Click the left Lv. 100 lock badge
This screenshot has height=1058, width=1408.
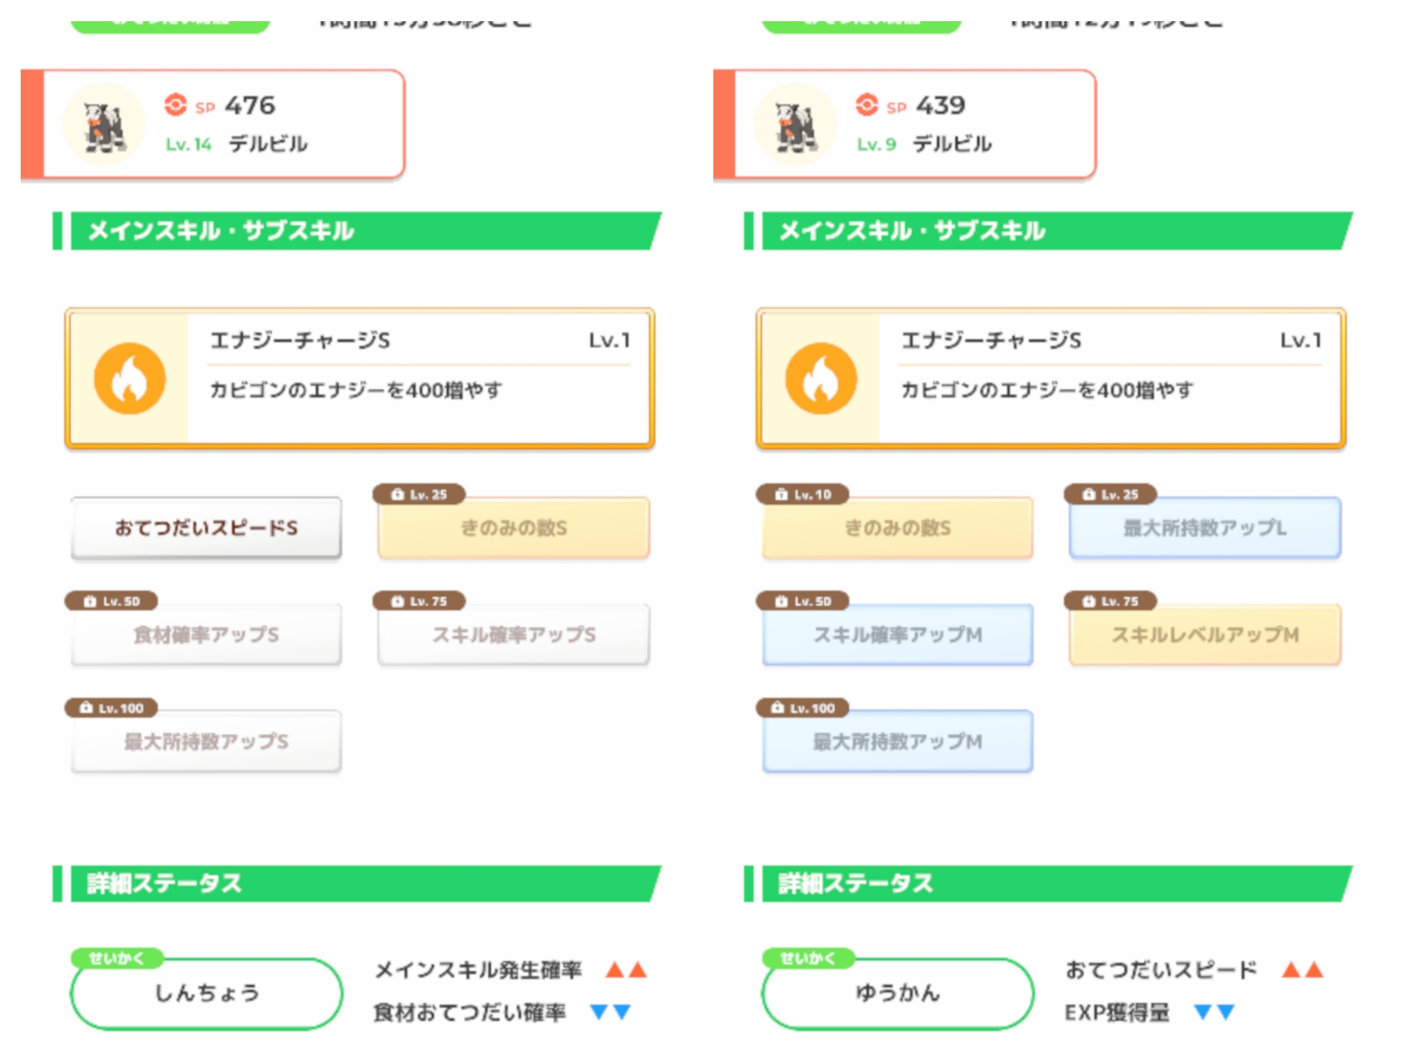[111, 708]
